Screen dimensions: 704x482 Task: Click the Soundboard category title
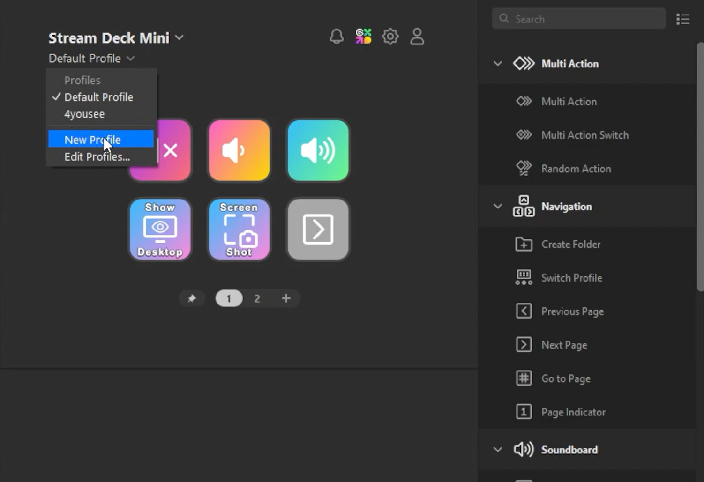click(x=569, y=450)
